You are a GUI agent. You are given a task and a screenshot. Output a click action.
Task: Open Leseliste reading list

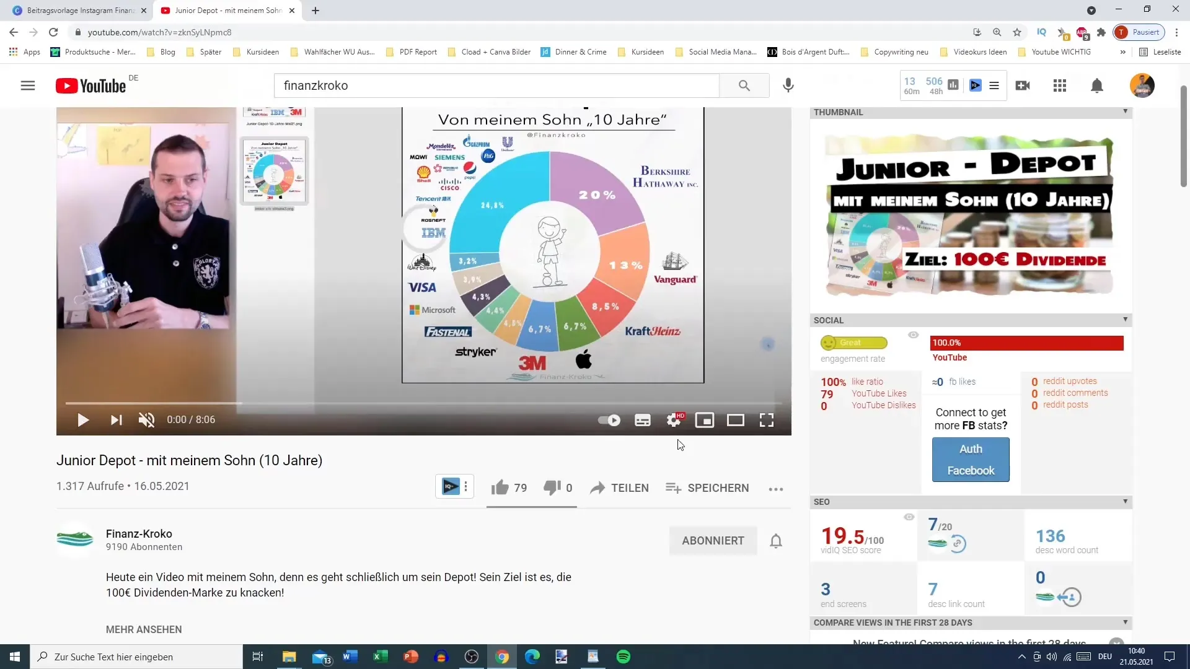click(x=1160, y=52)
